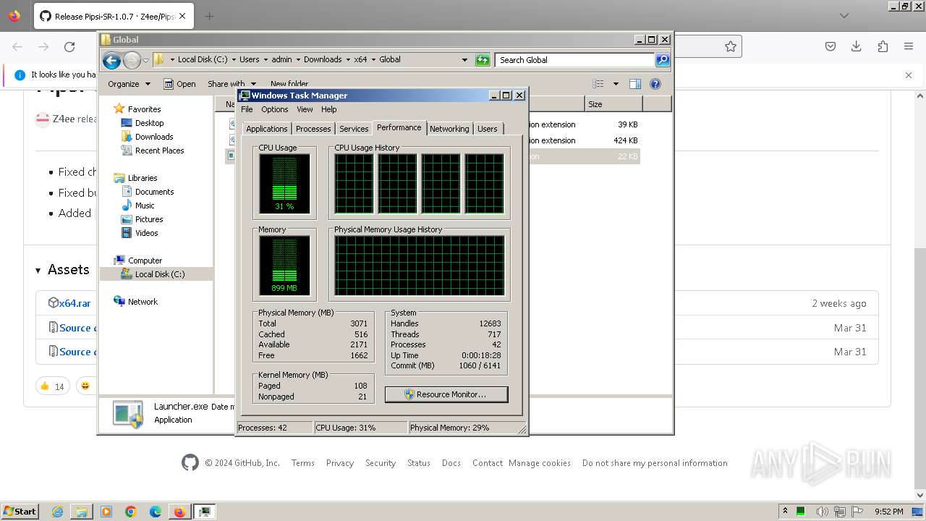Click the Resource Monitor button

tap(446, 394)
